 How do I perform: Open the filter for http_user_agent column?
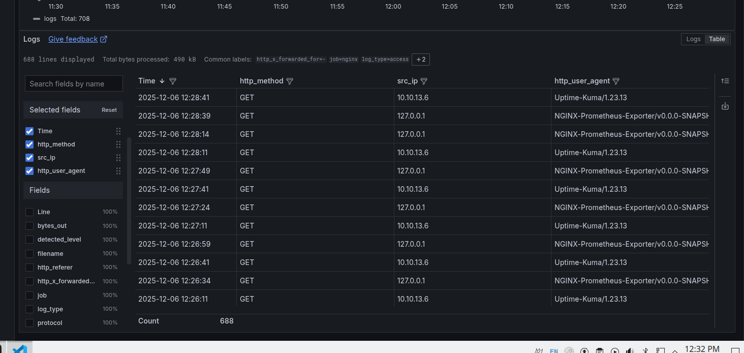(x=616, y=81)
